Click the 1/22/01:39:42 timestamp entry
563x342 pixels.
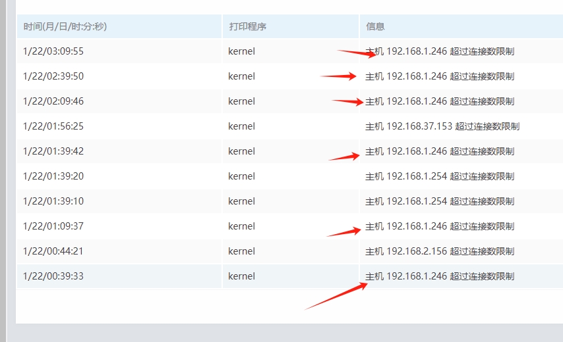(x=53, y=151)
